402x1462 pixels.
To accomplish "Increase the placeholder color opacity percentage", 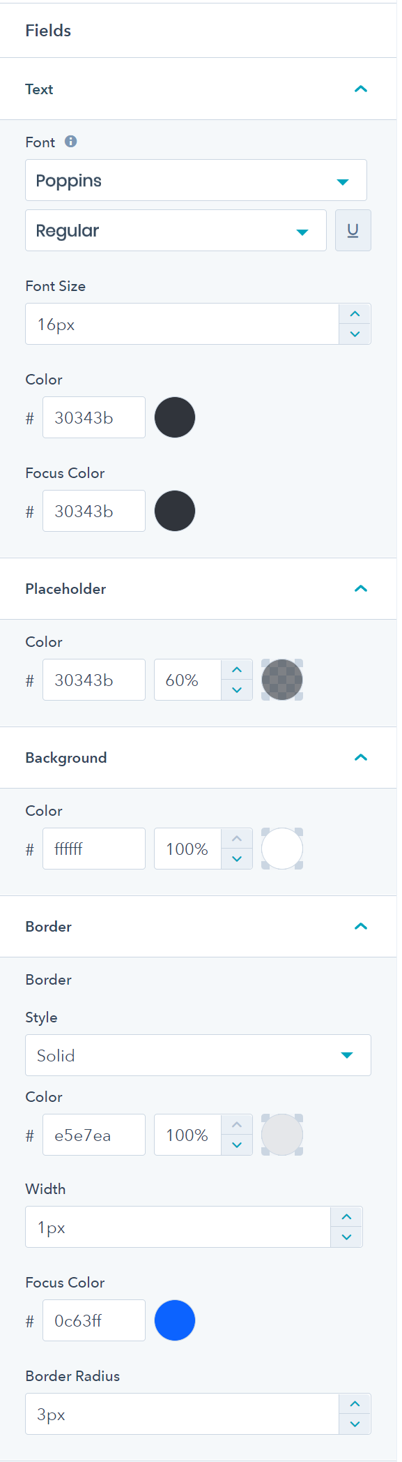I will [237, 669].
